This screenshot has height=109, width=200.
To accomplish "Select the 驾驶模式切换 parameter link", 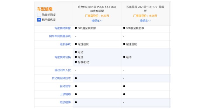I will [x=62, y=57].
